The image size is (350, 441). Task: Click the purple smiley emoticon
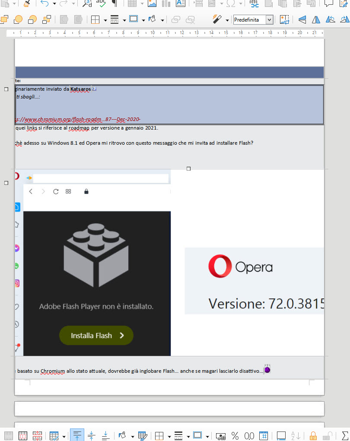coord(267,369)
